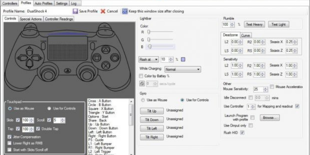Click the lightbar Green color slider
The height and width of the screenshot is (155, 310).
pyautogui.click(x=160, y=40)
